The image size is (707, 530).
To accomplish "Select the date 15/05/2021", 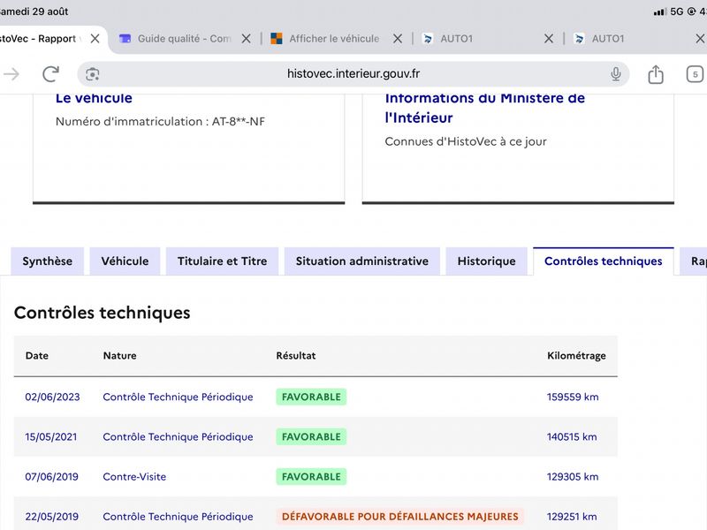I will point(51,436).
